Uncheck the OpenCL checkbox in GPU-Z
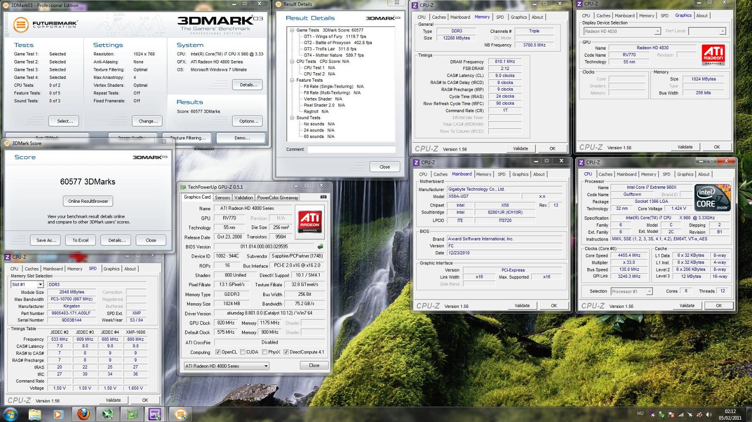752x422 pixels. tap(218, 352)
